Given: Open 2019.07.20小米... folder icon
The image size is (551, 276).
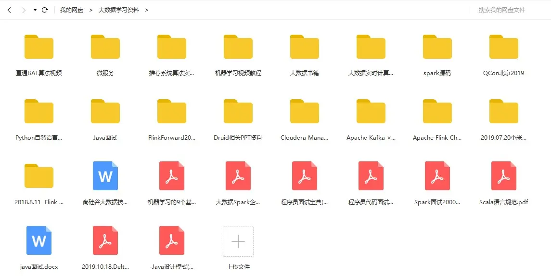Looking at the screenshot, I should coord(503,111).
